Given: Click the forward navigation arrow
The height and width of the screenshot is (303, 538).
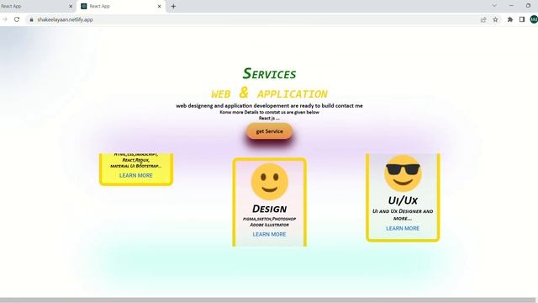Looking at the screenshot, I should coord(5,19).
